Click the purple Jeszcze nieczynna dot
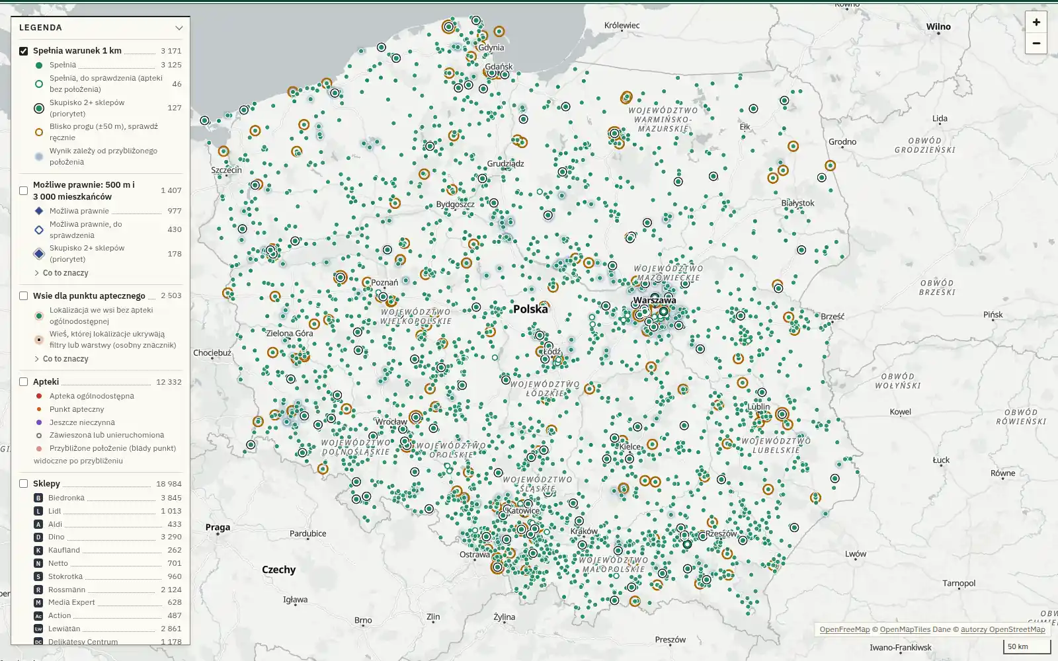 pos(39,422)
